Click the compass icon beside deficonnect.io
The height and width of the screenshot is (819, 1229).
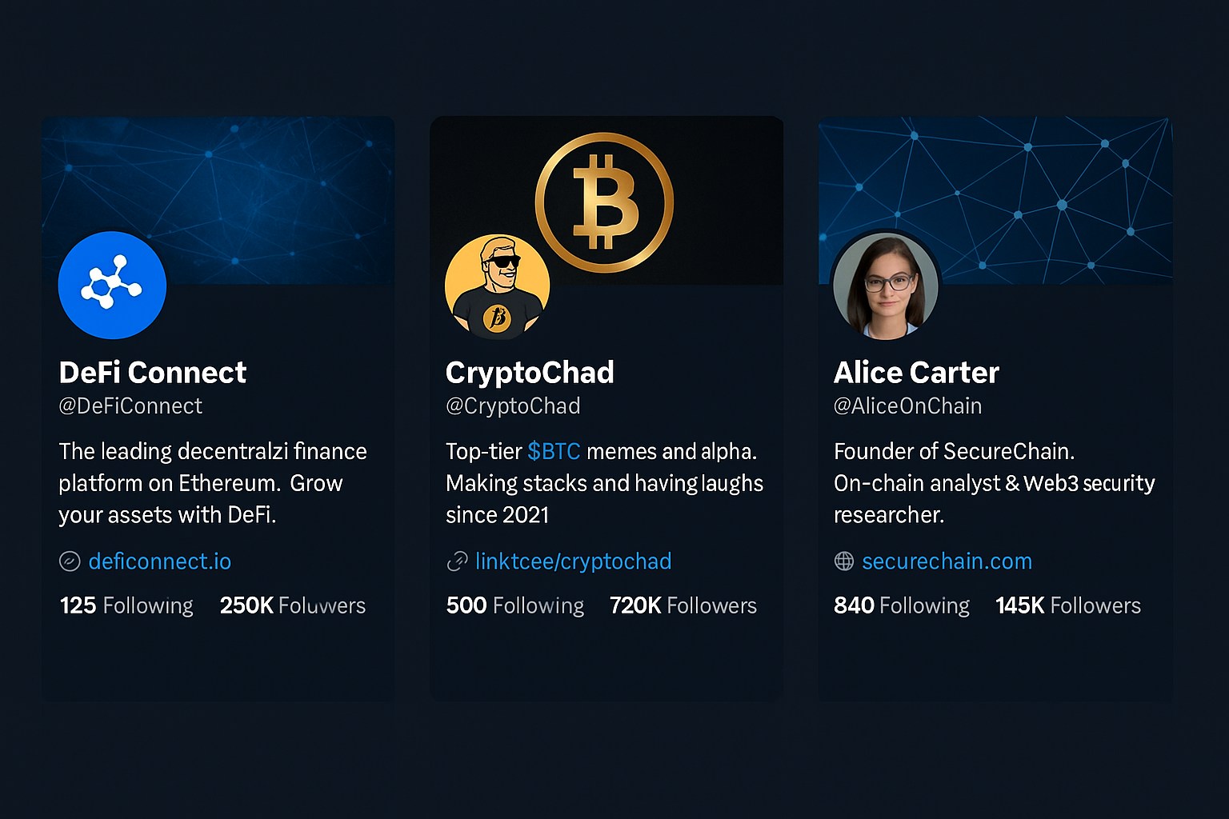tap(70, 561)
